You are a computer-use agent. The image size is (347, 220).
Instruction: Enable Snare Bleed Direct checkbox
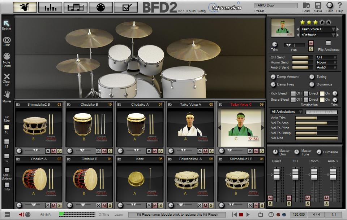pos(306,100)
